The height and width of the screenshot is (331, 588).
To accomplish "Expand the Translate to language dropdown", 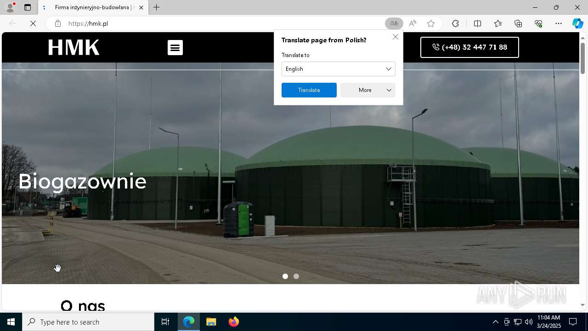I will pos(339,69).
